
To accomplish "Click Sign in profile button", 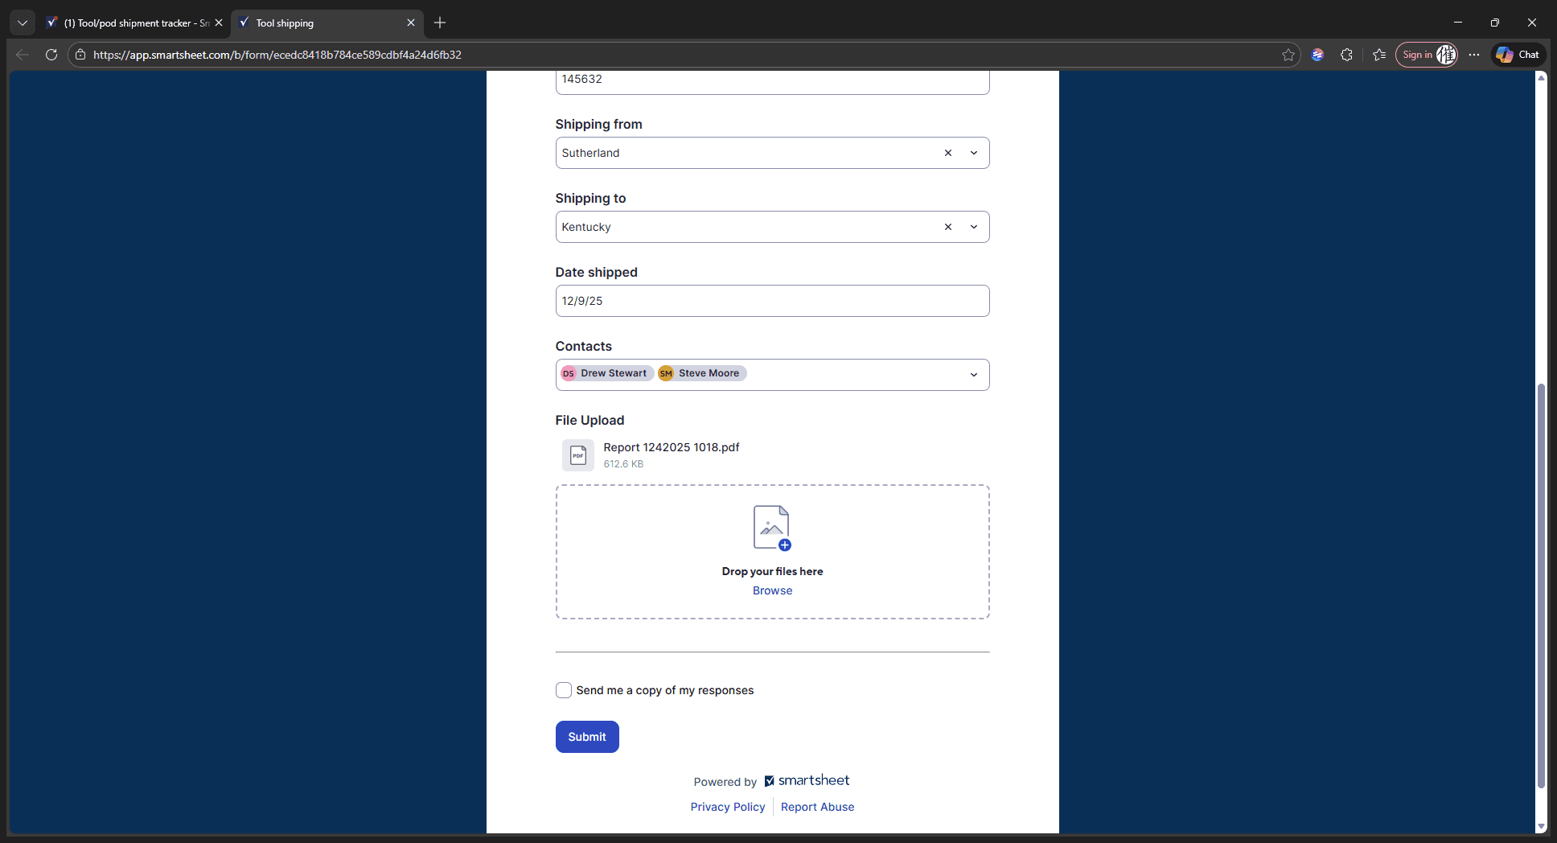I will coord(1427,55).
